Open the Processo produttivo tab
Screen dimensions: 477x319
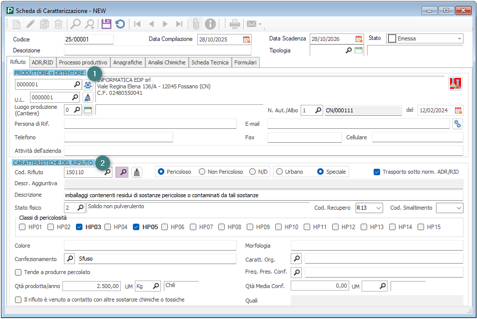click(x=83, y=62)
